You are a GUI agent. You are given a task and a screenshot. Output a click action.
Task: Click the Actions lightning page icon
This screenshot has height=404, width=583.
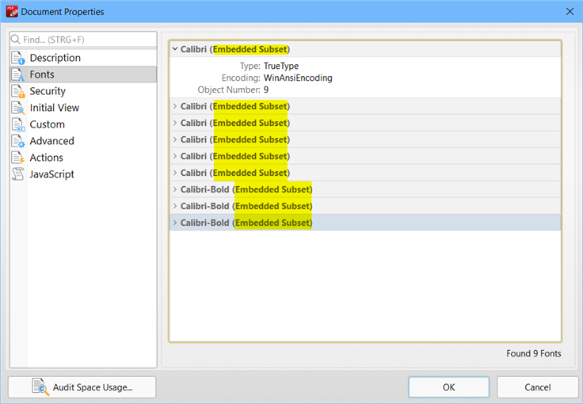point(18,158)
